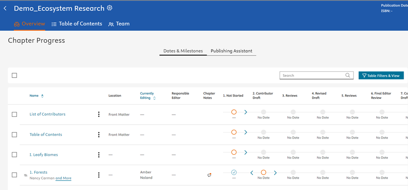Switch to the Table of Contents tab
Image resolution: width=408 pixels, height=190 pixels.
77,24
